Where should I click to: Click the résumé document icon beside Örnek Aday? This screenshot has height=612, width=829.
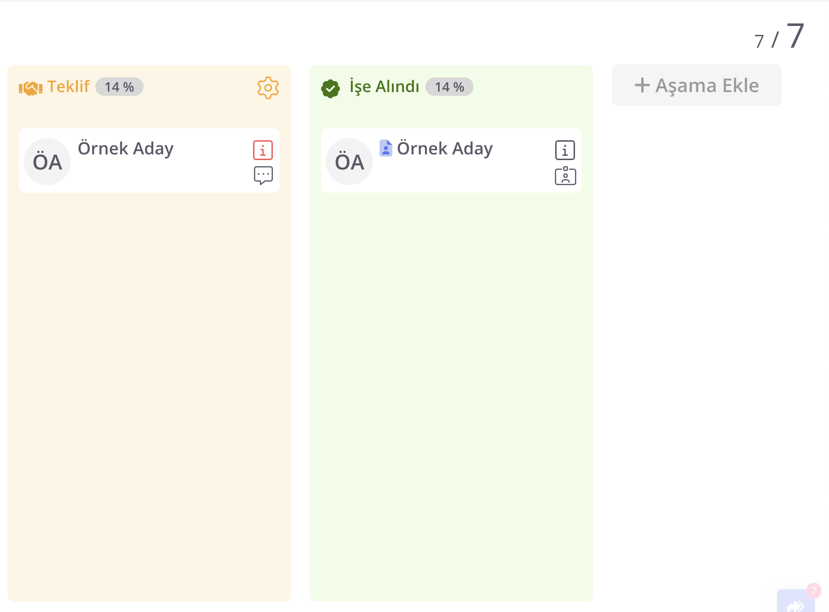386,148
